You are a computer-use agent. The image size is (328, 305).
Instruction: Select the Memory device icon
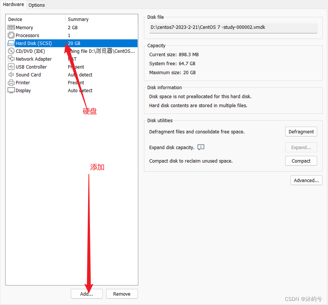(x=11, y=27)
